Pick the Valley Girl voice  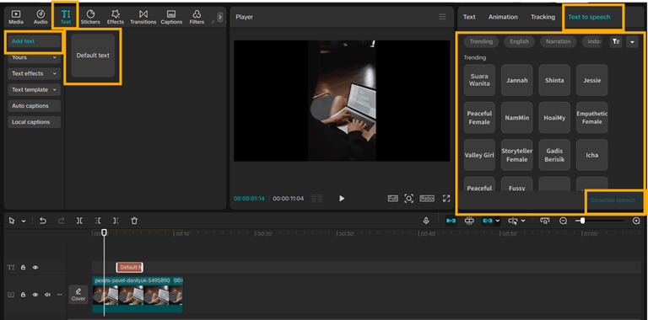[x=479, y=155]
